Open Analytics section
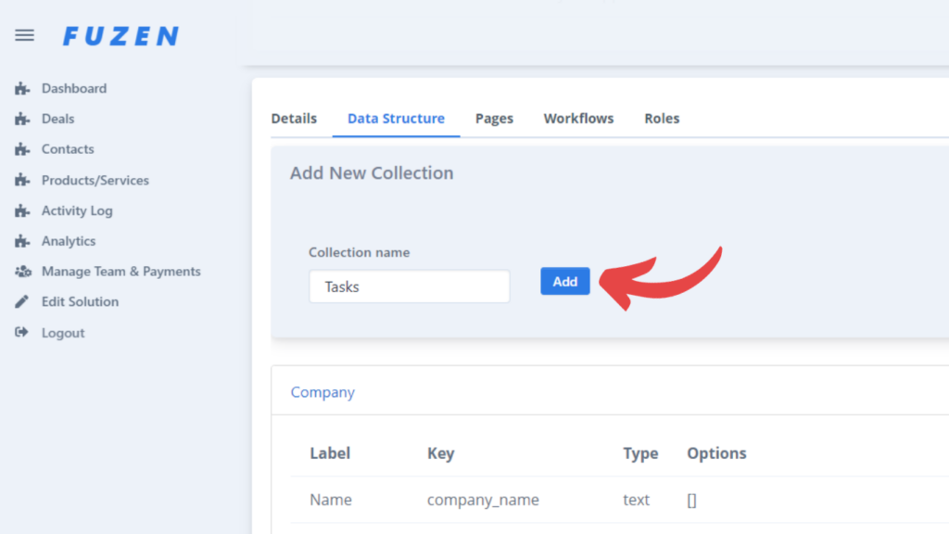The width and height of the screenshot is (949, 534). 69,241
